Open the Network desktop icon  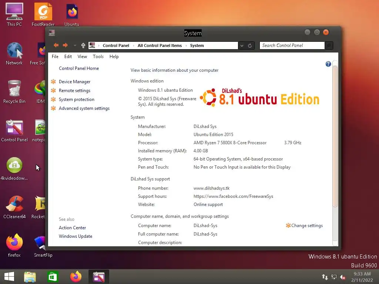(x=14, y=53)
